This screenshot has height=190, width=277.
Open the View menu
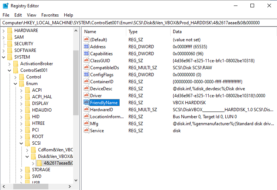pyautogui.click(x=31, y=15)
